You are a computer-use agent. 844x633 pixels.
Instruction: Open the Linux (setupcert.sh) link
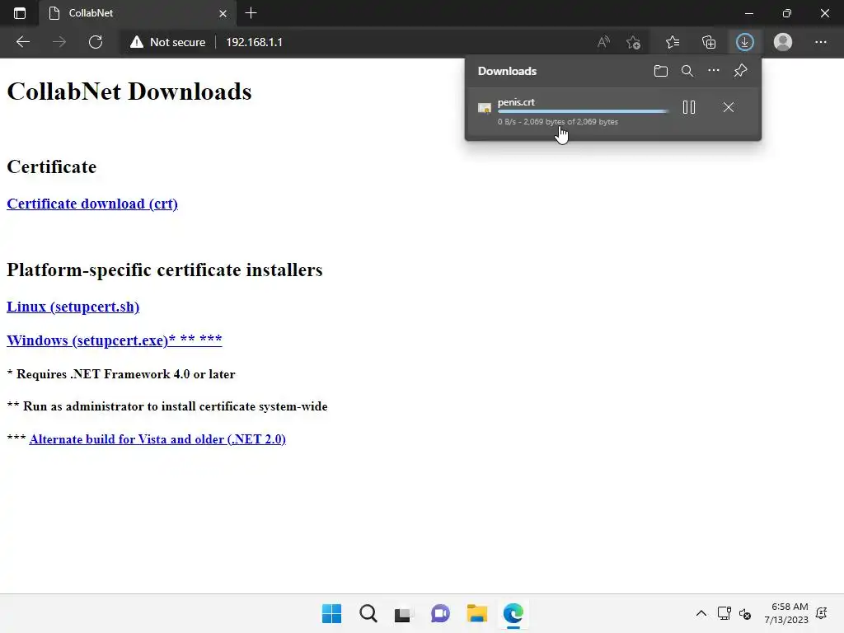pos(73,307)
